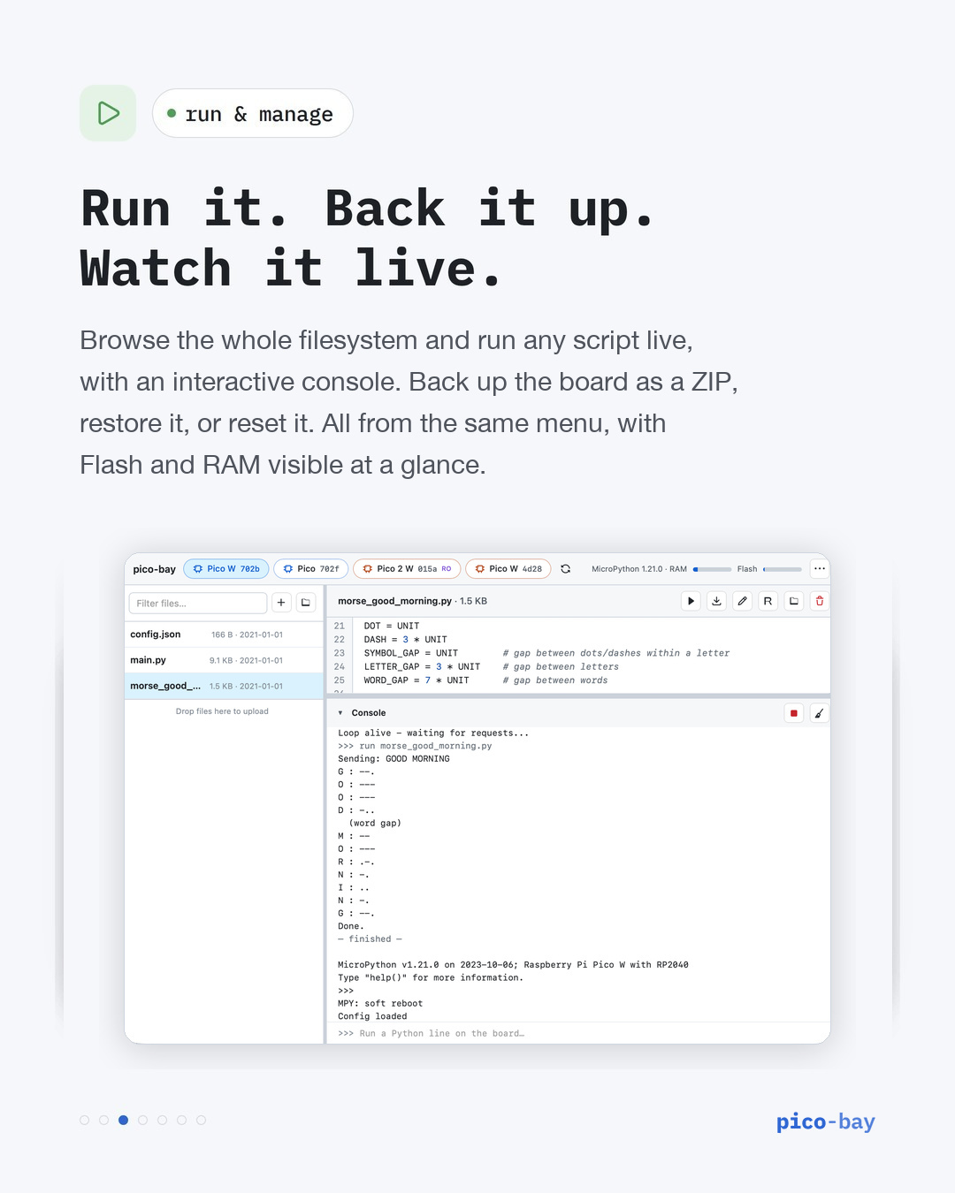Click 'Config loaded' console line

pos(372,1016)
